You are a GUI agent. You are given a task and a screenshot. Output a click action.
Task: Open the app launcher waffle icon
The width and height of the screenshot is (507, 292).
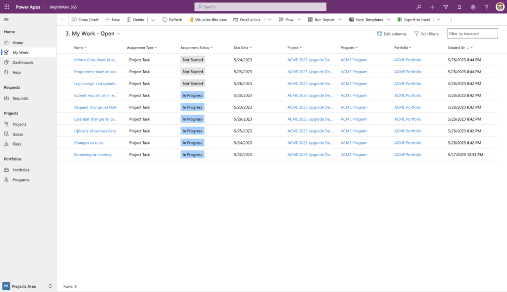7,7
